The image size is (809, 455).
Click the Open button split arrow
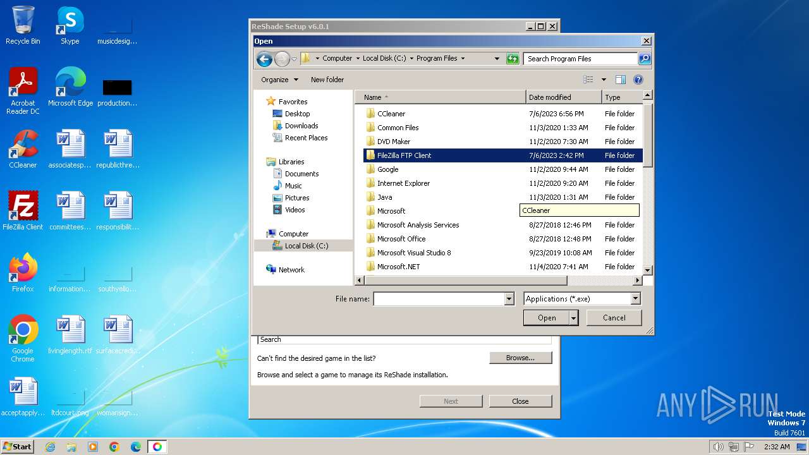point(573,318)
